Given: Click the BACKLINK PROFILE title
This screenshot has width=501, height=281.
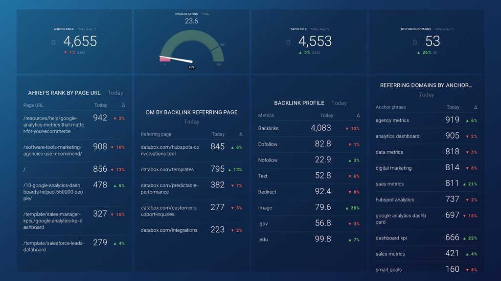Looking at the screenshot, I should pos(299,103).
